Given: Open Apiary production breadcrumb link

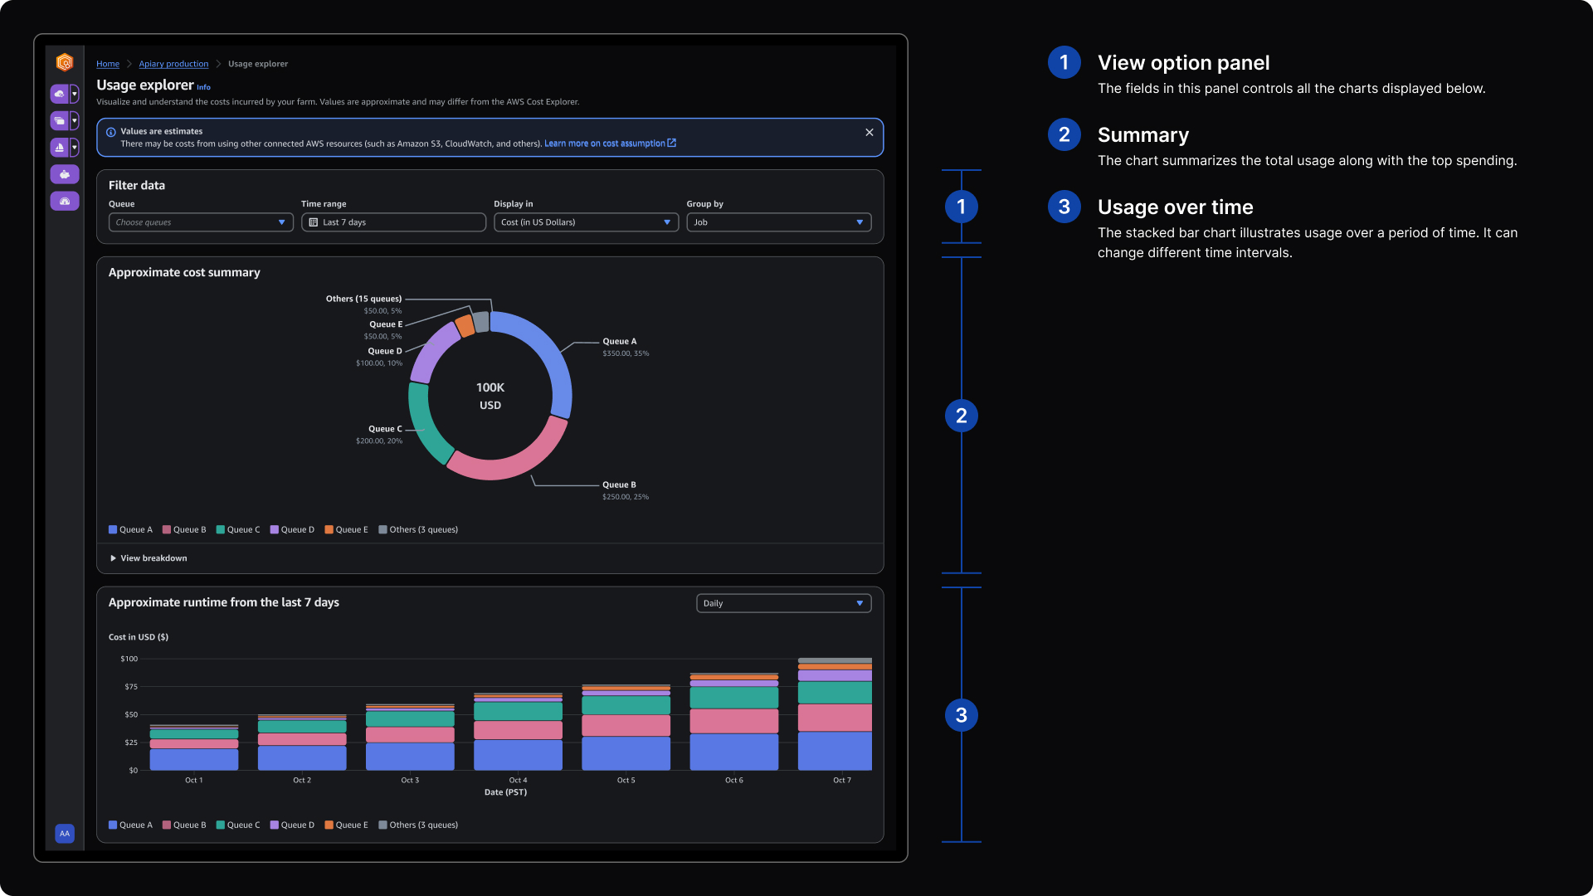Looking at the screenshot, I should pos(173,64).
